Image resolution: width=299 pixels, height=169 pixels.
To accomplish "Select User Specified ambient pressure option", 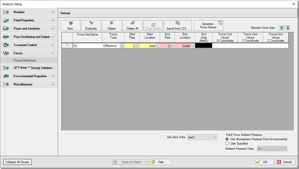I will point(227,144).
